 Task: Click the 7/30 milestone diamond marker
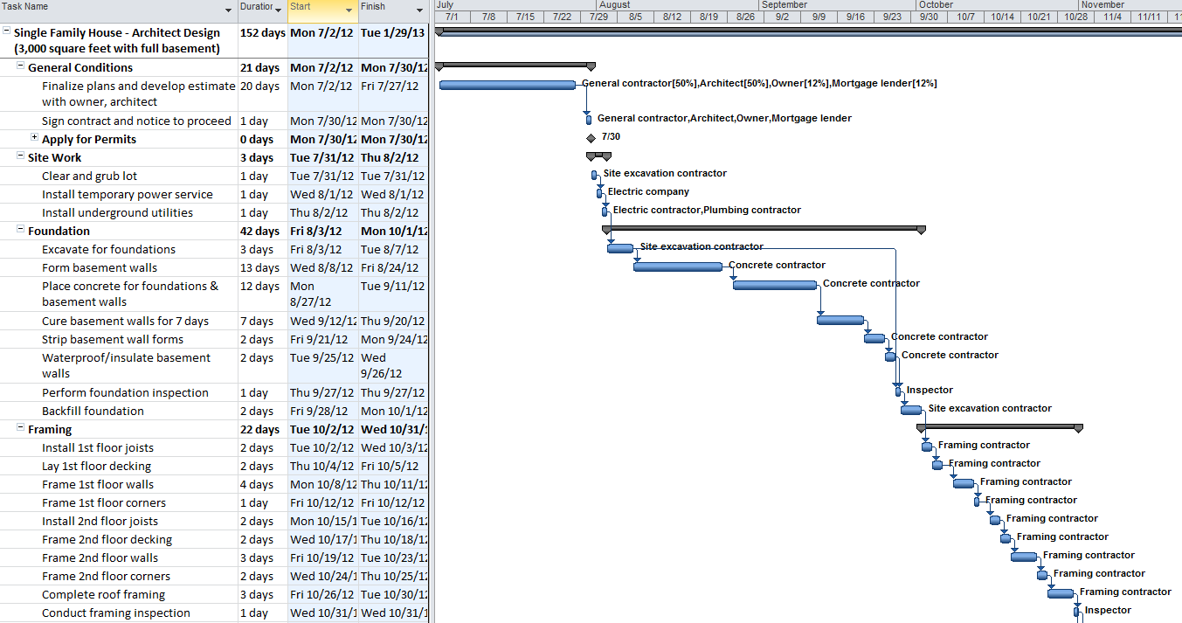pyautogui.click(x=591, y=137)
